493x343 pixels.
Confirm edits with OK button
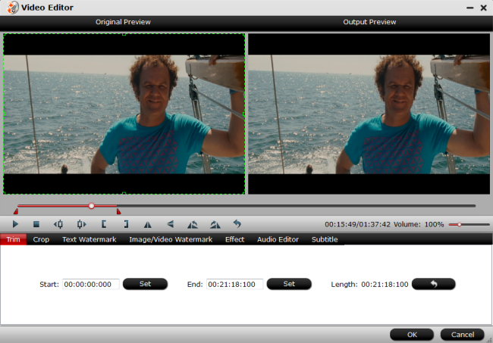(x=412, y=335)
